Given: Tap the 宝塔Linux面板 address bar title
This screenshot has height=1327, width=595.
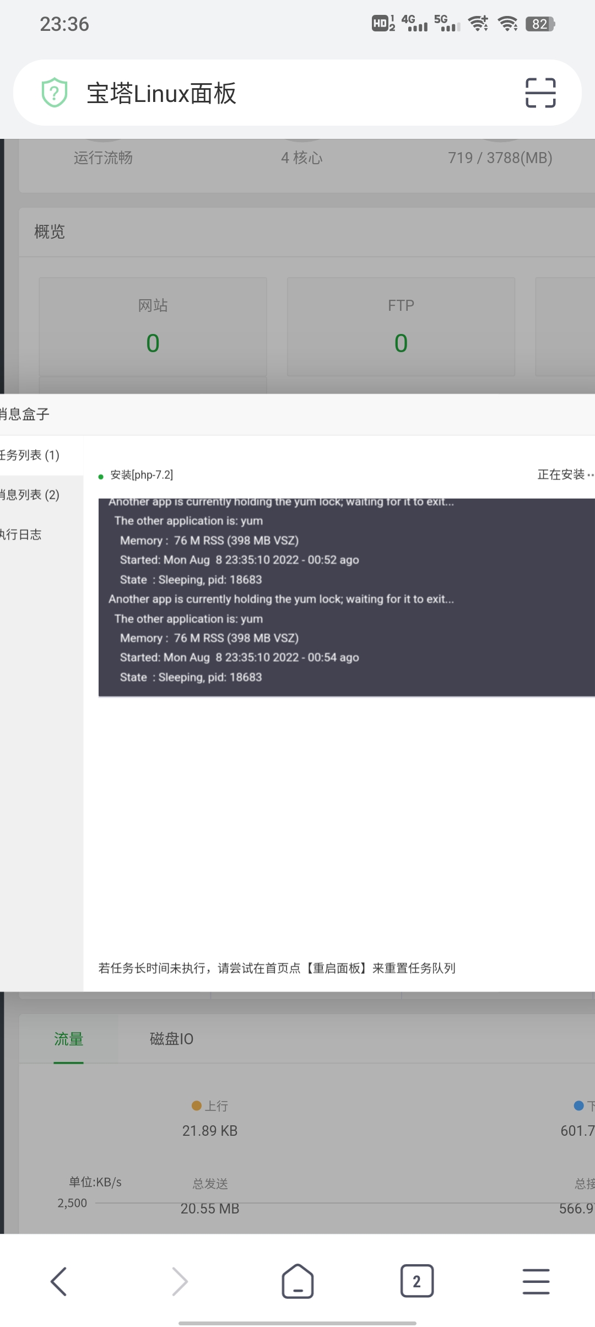Looking at the screenshot, I should 161,93.
